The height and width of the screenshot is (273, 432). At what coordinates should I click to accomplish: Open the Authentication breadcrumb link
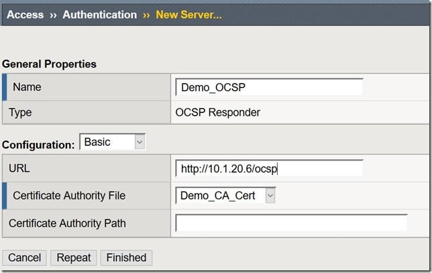pos(99,15)
